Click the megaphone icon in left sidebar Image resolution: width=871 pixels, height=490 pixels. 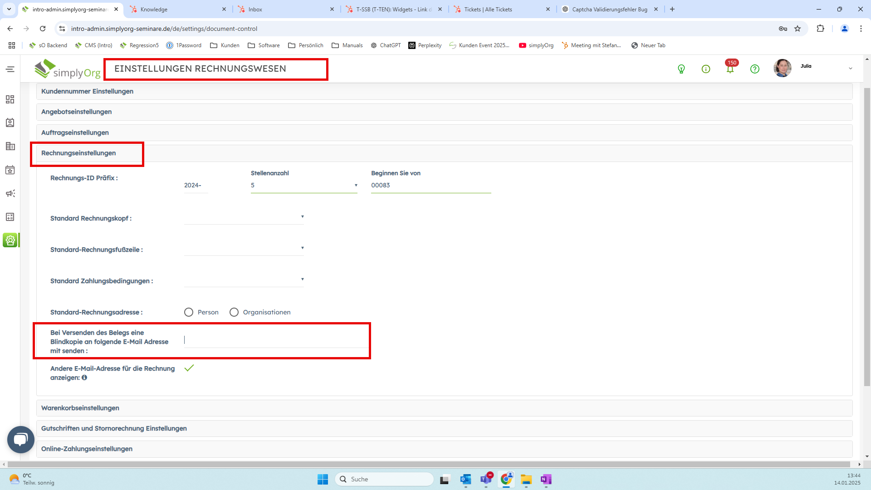[x=10, y=194]
